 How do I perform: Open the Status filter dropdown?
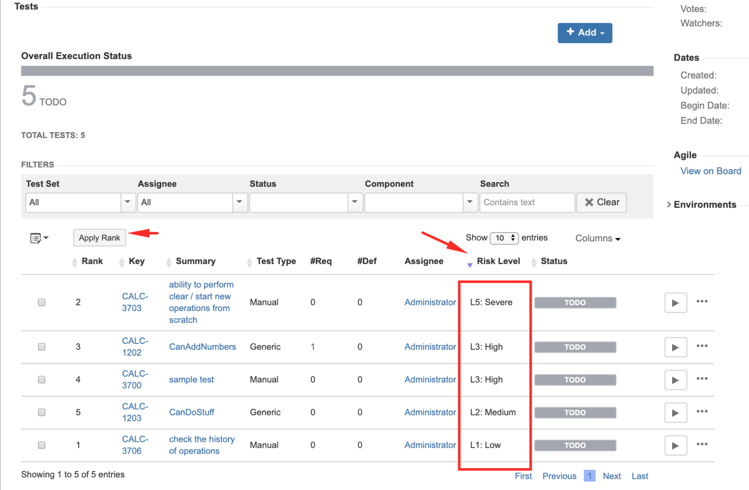355,202
